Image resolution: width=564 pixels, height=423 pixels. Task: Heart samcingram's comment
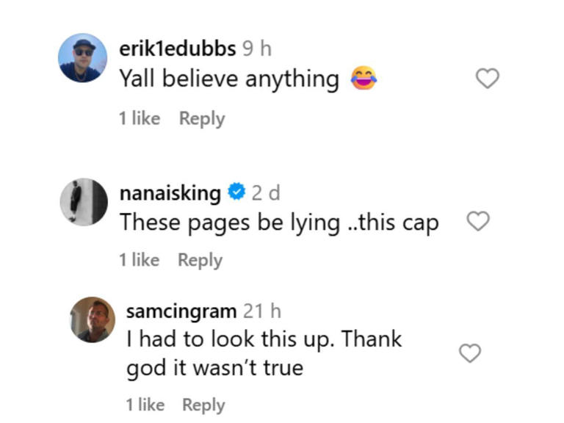coord(470,353)
